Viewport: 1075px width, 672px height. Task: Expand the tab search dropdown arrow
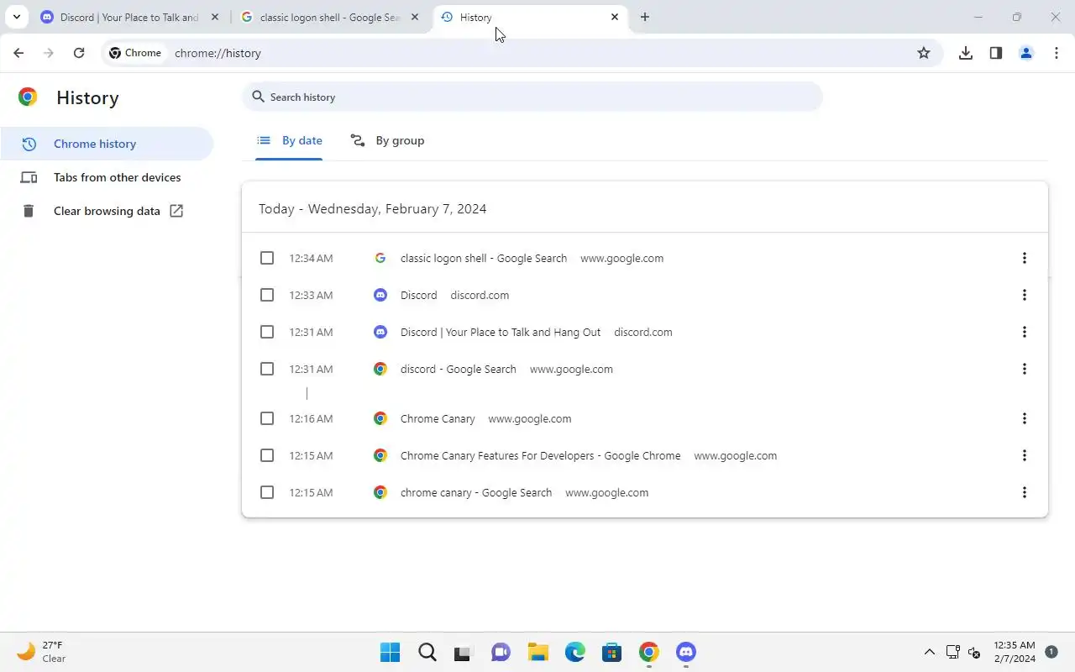[17, 17]
